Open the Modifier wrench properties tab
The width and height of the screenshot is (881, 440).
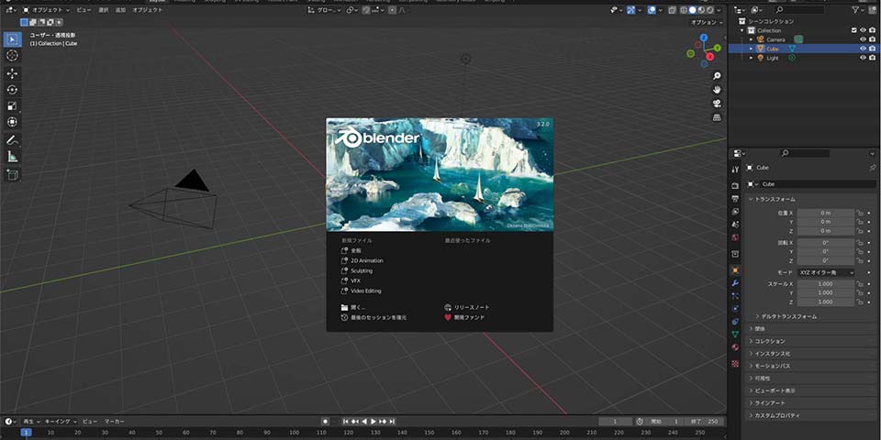(735, 283)
